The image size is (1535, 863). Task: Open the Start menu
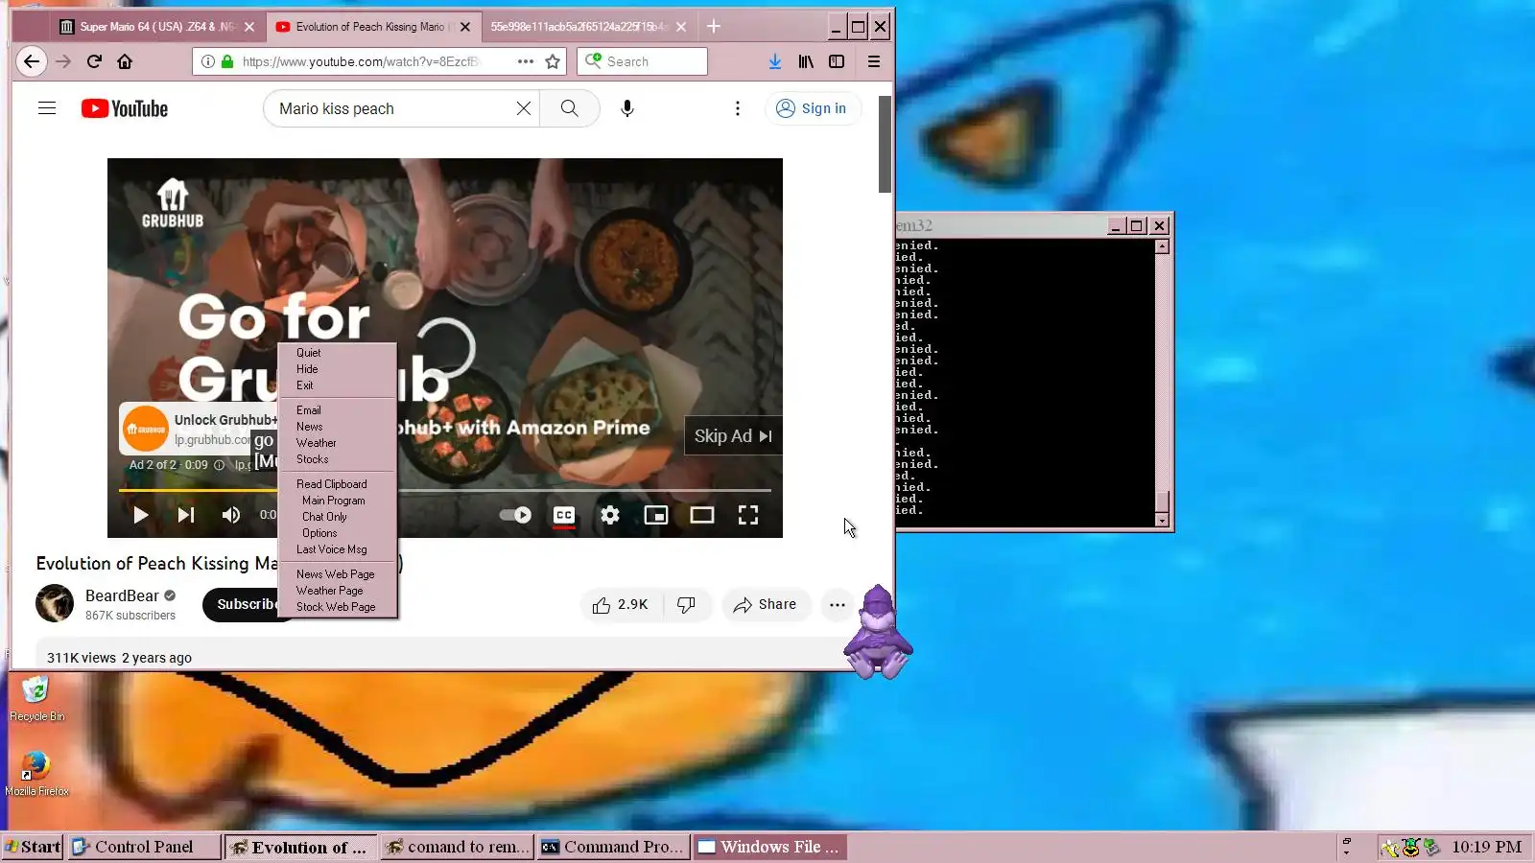[33, 847]
